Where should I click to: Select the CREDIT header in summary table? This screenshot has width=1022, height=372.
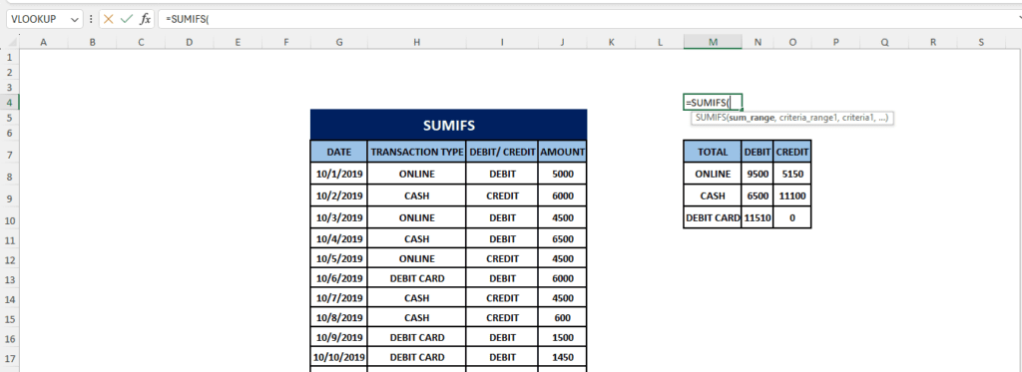tap(792, 152)
